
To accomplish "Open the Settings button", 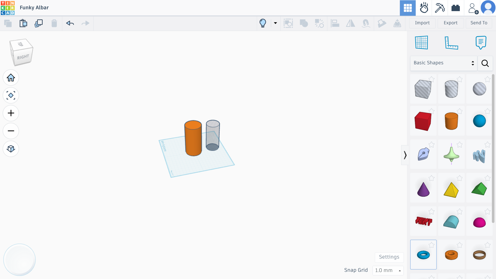I will (x=389, y=257).
